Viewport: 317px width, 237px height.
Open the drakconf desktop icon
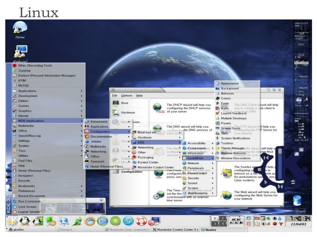point(20,51)
